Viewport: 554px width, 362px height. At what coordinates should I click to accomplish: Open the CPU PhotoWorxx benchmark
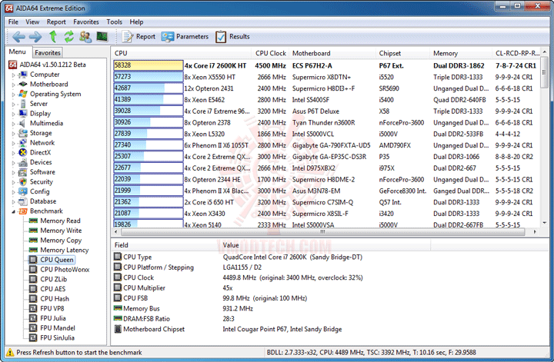pos(65,270)
